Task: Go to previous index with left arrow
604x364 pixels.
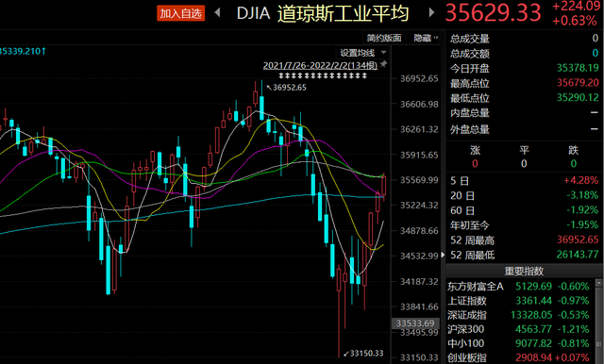Action: (x=217, y=12)
